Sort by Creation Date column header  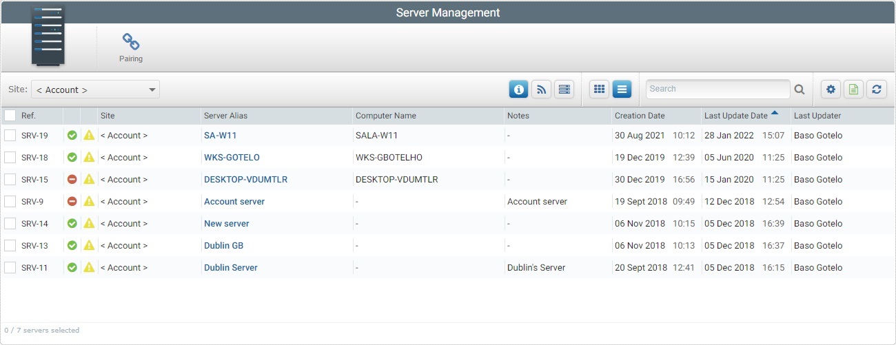coord(640,116)
